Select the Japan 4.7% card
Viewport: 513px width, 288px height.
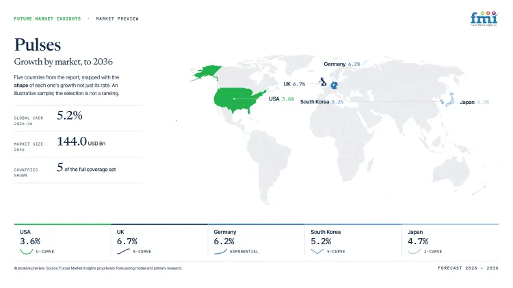(x=450, y=241)
